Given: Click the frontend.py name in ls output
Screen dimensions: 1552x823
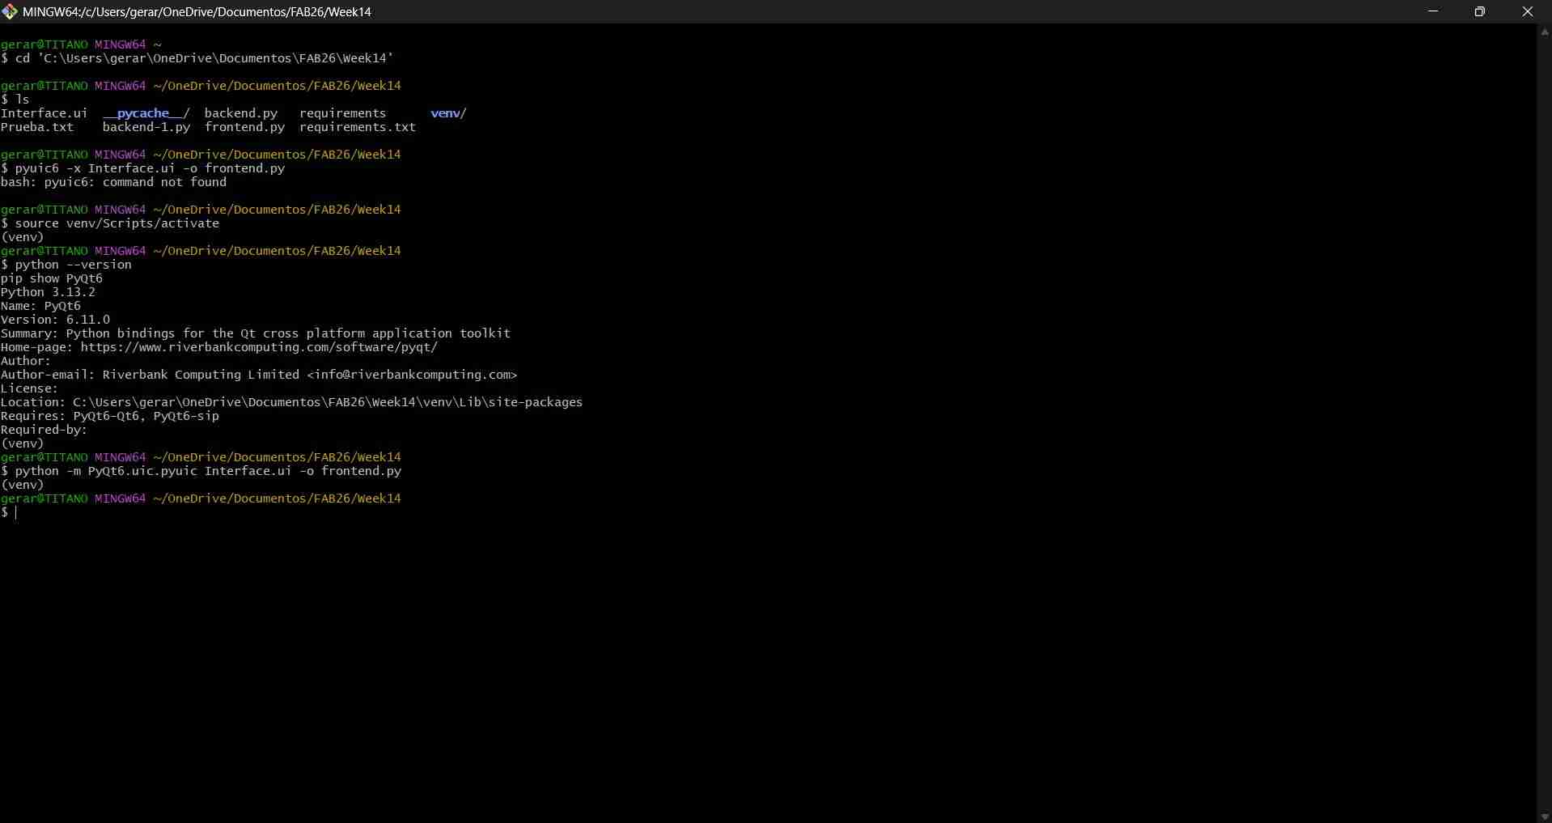Looking at the screenshot, I should [x=244, y=127].
